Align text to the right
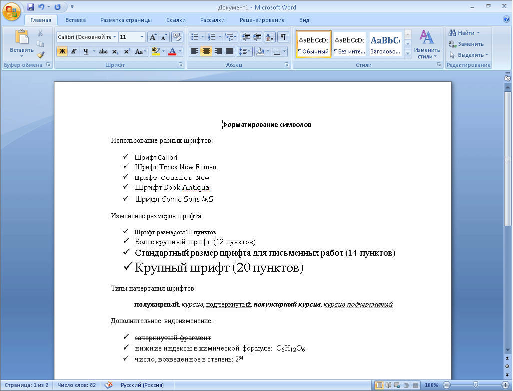This screenshot has height=391, width=513. 218,51
